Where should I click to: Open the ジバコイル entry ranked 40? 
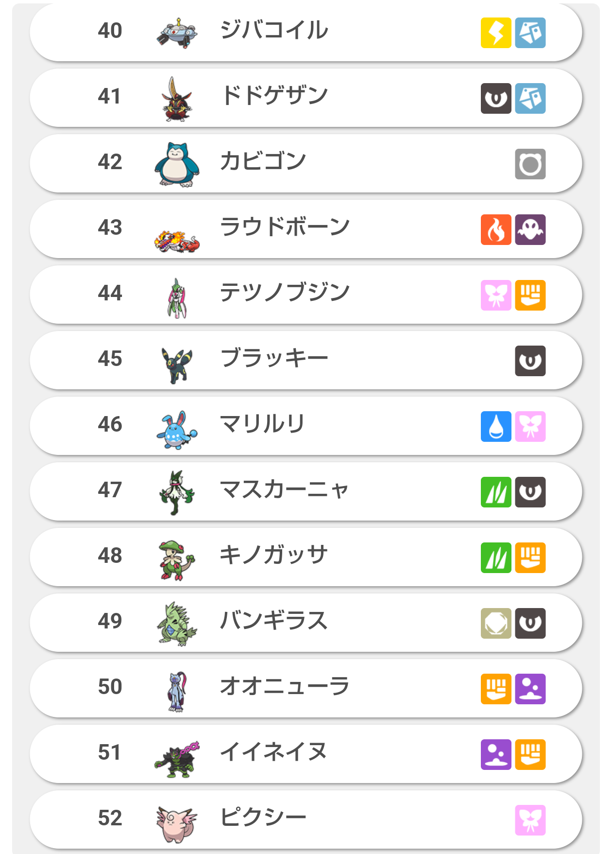click(306, 33)
